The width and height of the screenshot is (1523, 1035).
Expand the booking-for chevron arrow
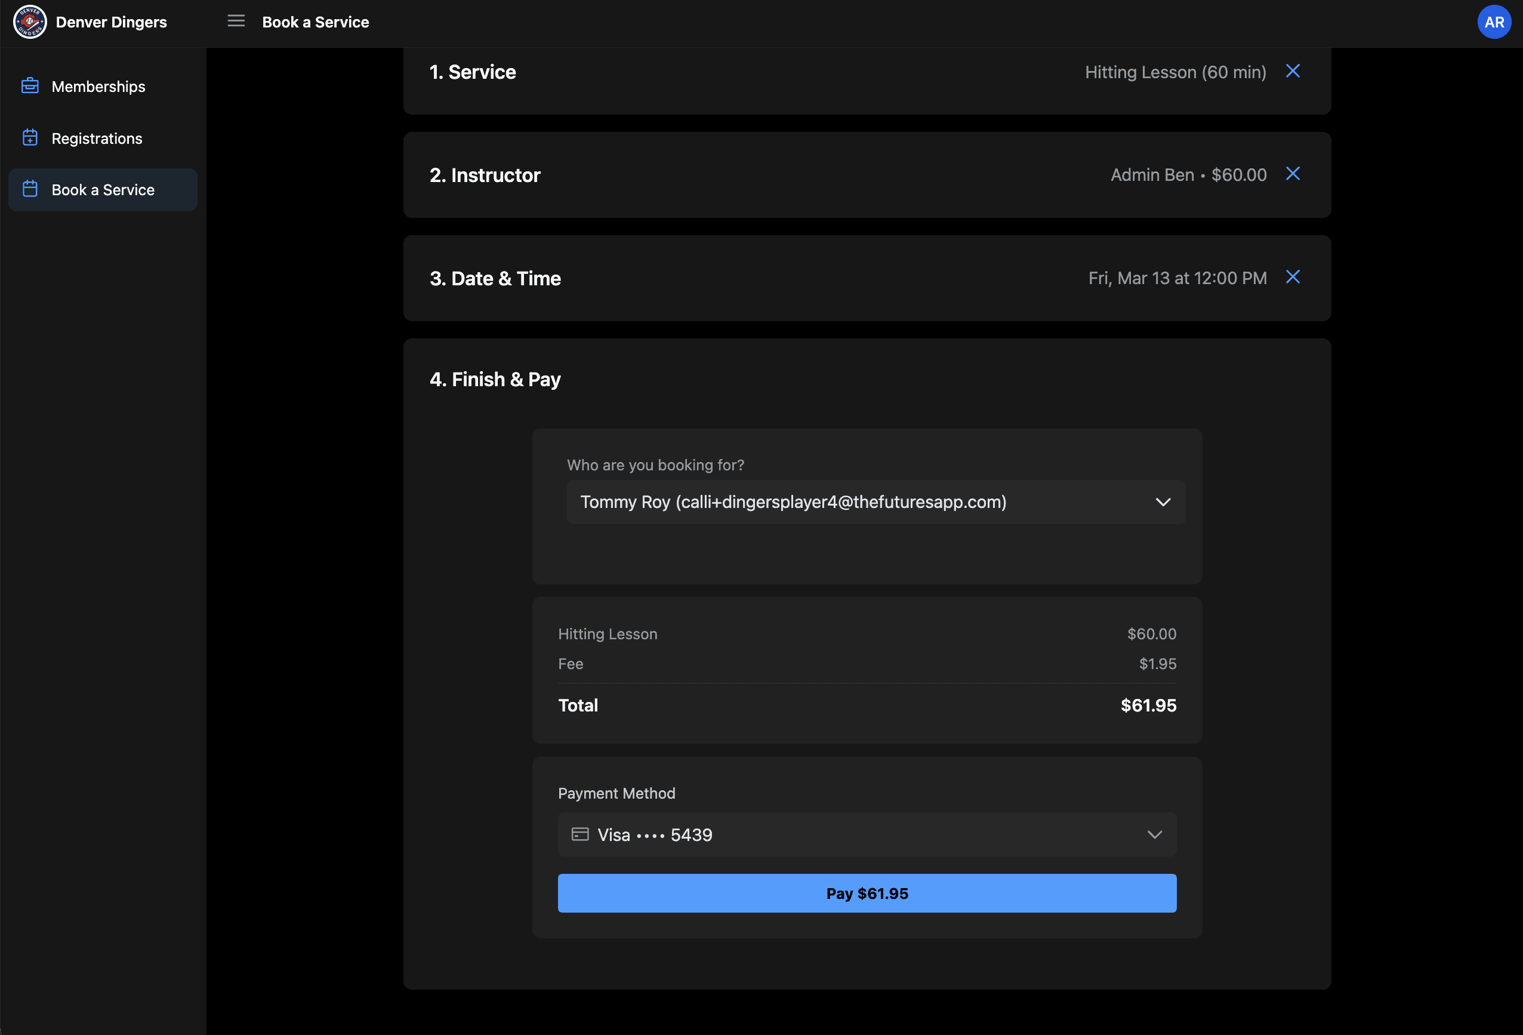click(1163, 502)
